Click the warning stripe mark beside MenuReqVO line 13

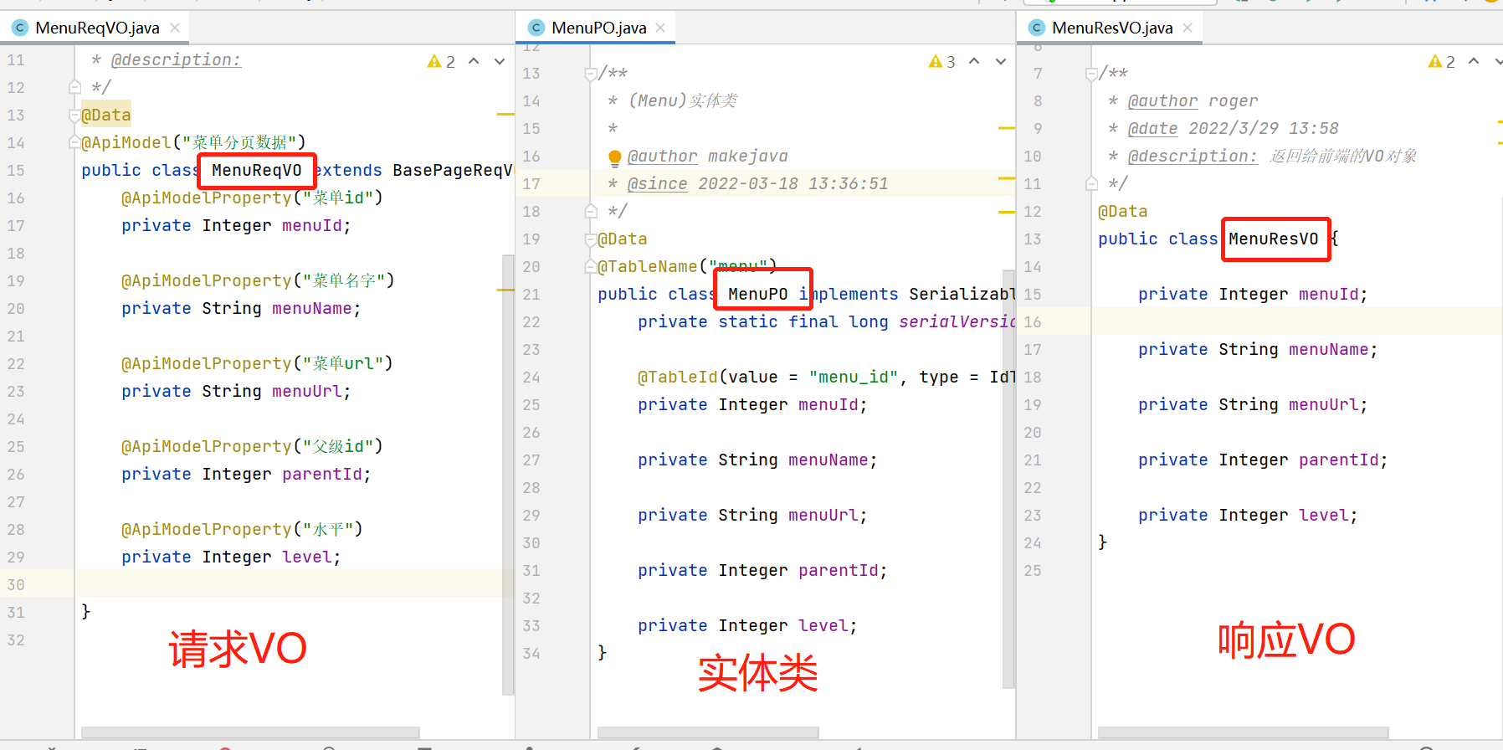(505, 115)
